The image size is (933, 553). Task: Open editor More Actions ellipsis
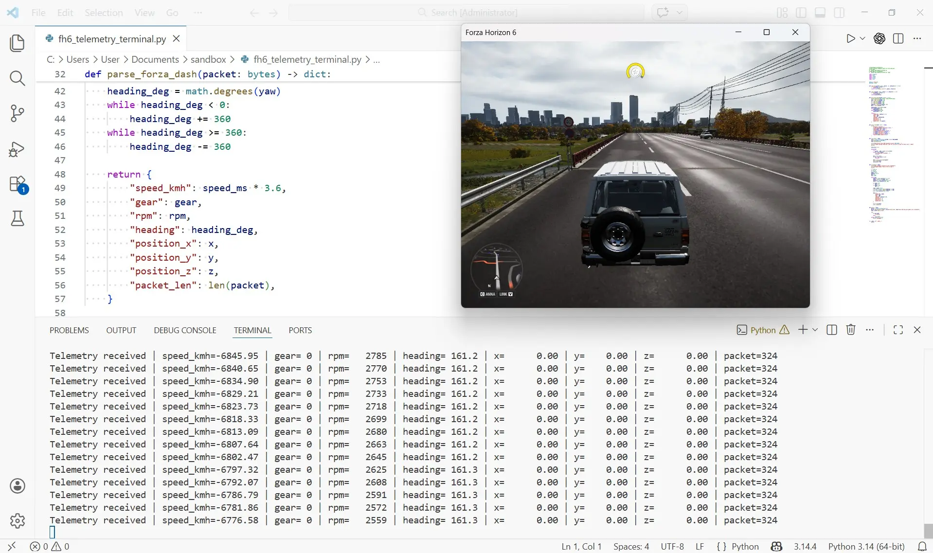point(917,39)
